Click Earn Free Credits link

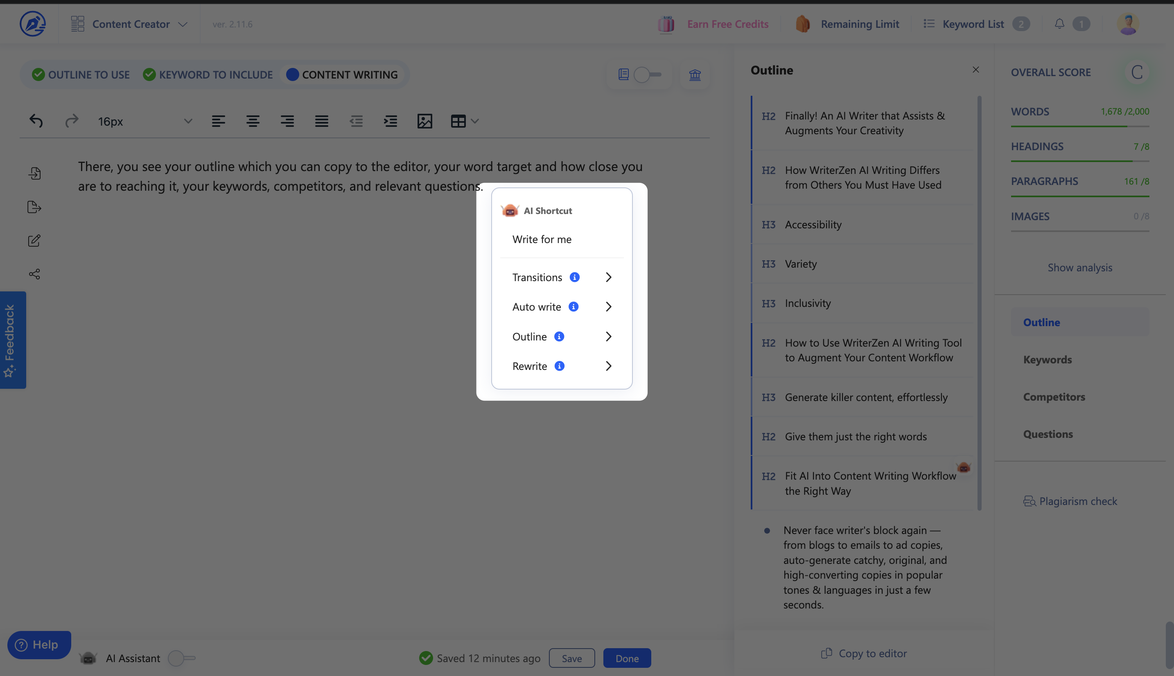coord(728,24)
